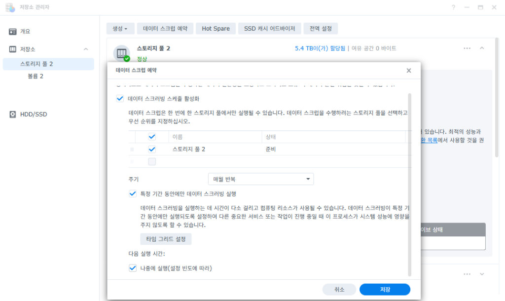This screenshot has width=505, height=301.
Task: Expand the 생성 dropdown button
Action: point(120,29)
